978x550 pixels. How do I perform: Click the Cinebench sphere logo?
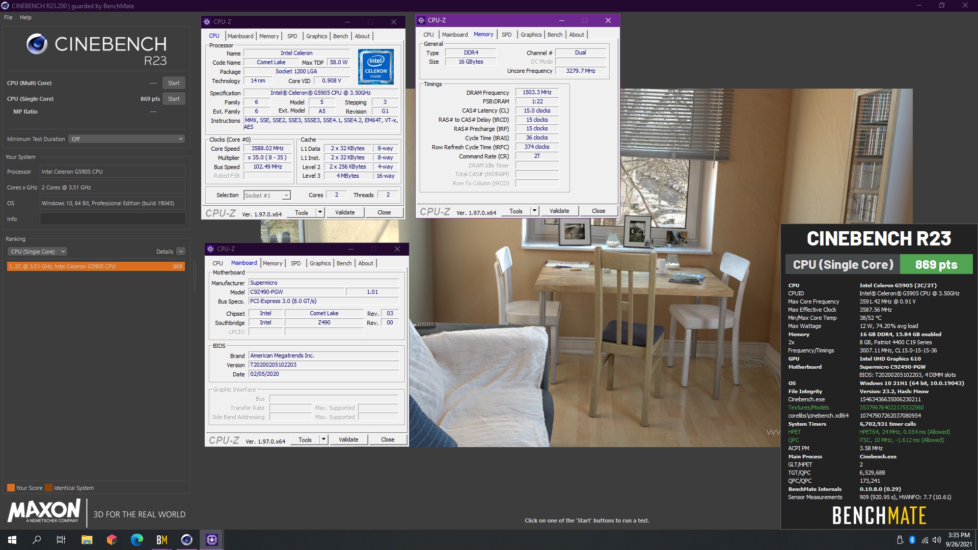point(37,44)
